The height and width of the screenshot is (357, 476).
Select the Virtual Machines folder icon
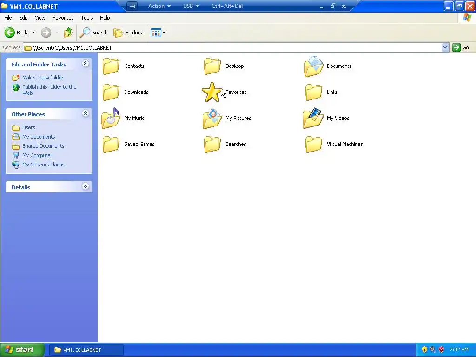(314, 144)
